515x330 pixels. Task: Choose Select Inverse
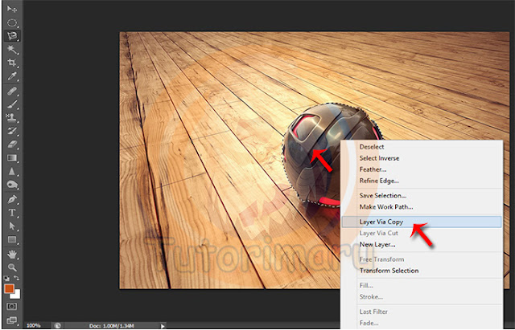[379, 158]
